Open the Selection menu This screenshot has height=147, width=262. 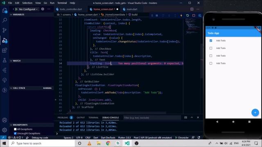27,3
